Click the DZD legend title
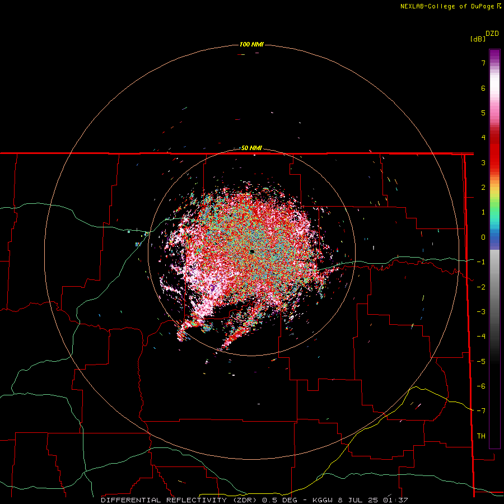 click(x=492, y=34)
